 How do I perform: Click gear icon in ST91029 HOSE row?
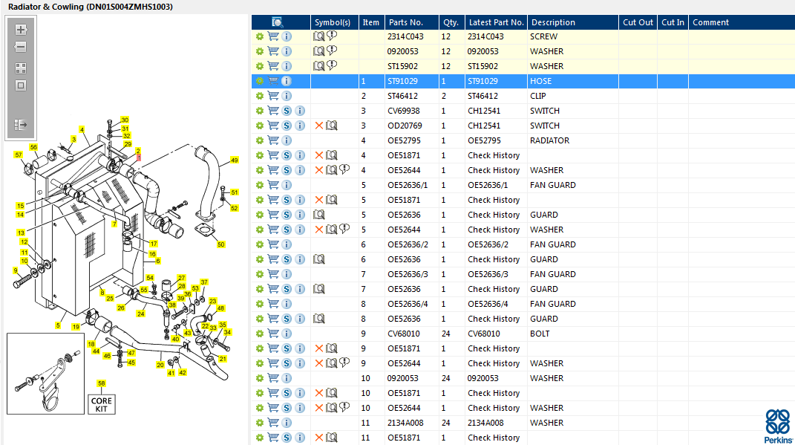[x=260, y=81]
